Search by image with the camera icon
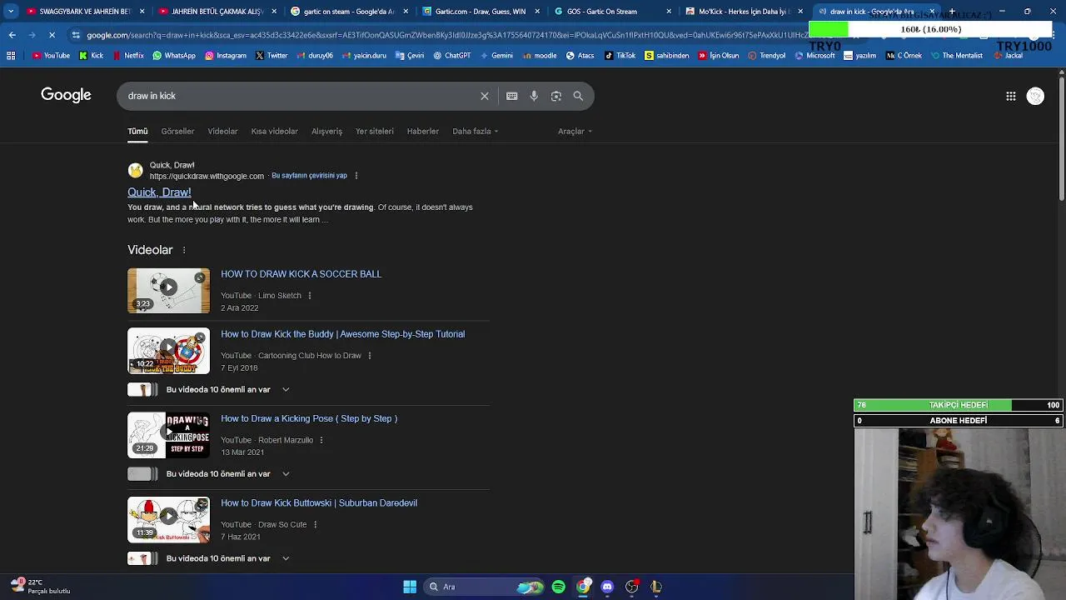 pyautogui.click(x=556, y=96)
